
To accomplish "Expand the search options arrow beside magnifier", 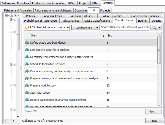I will pos(160,28).
